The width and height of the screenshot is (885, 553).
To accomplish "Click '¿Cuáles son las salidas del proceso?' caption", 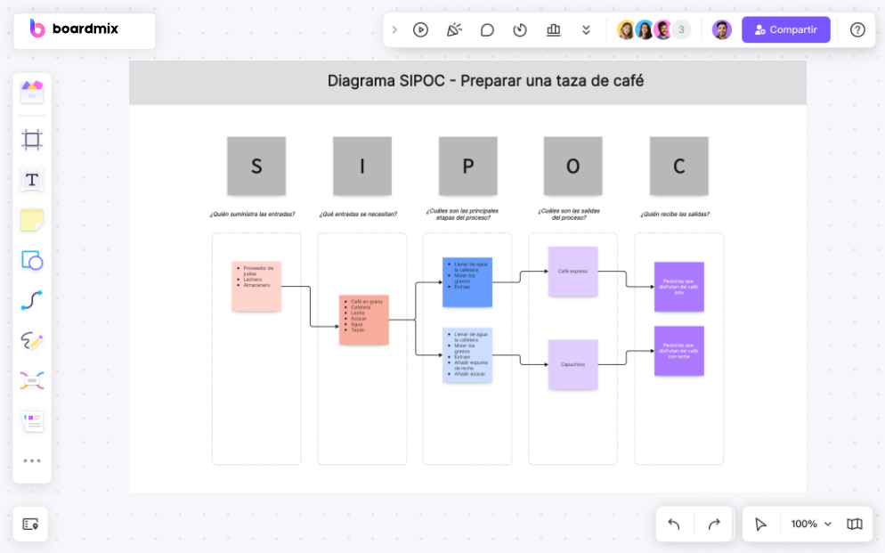I will point(569,214).
